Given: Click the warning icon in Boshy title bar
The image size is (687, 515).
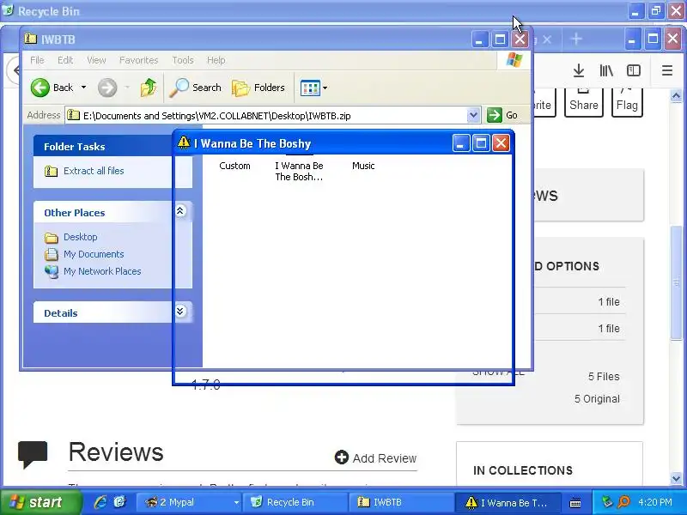Looking at the screenshot, I should pyautogui.click(x=184, y=142).
